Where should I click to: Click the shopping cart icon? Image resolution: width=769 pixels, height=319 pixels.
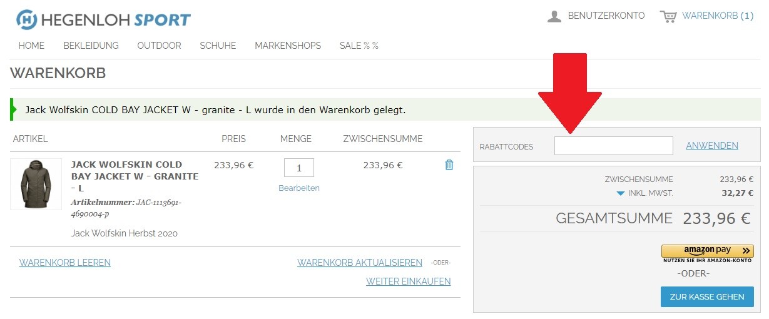coord(668,16)
